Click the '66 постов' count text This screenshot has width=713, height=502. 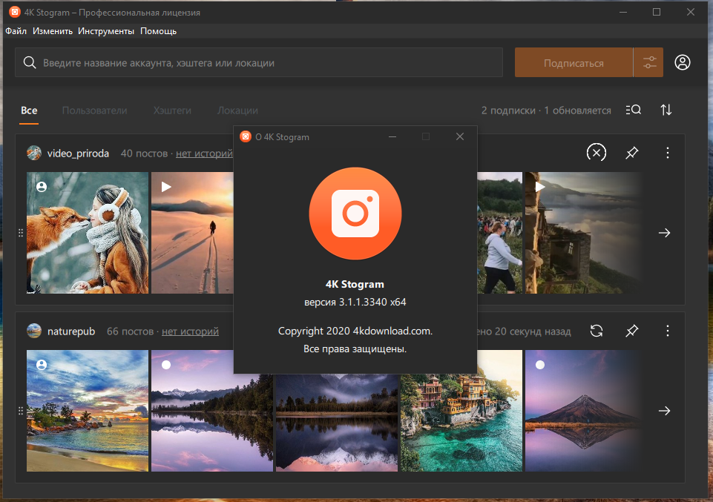click(x=130, y=331)
